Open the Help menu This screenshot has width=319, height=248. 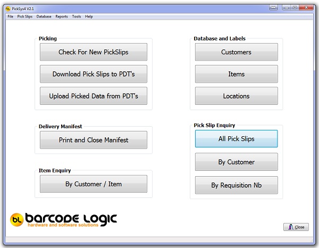[89, 16]
